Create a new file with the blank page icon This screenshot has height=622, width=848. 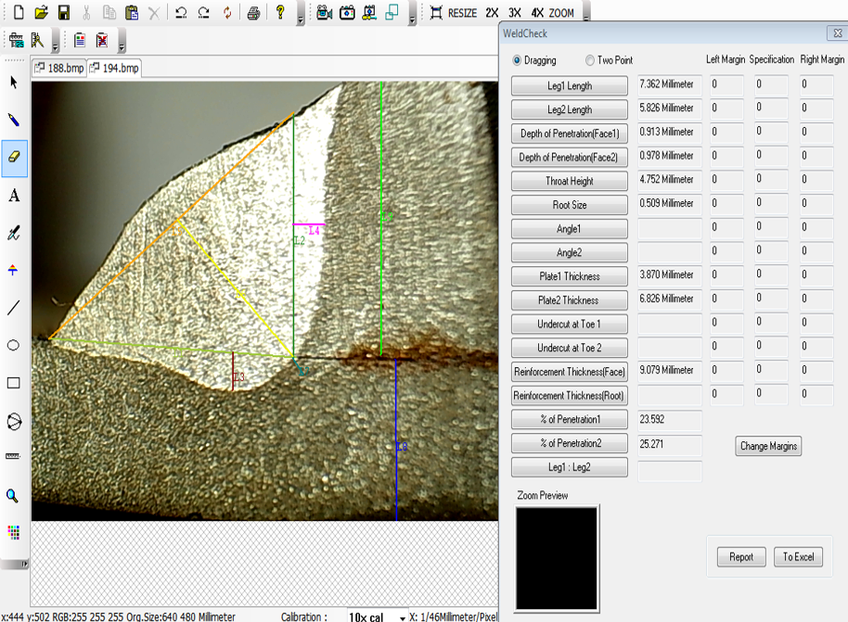pyautogui.click(x=19, y=12)
